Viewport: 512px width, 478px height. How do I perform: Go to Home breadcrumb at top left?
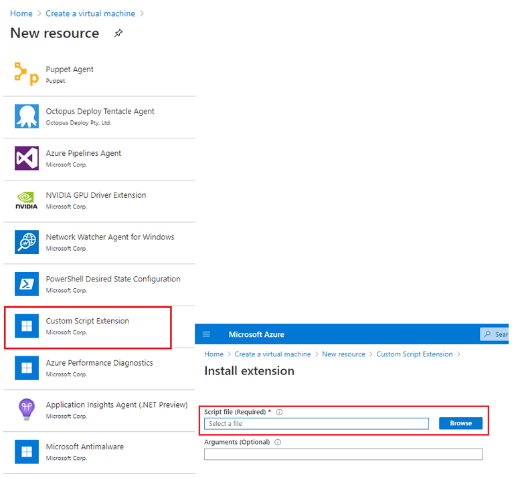pos(21,13)
